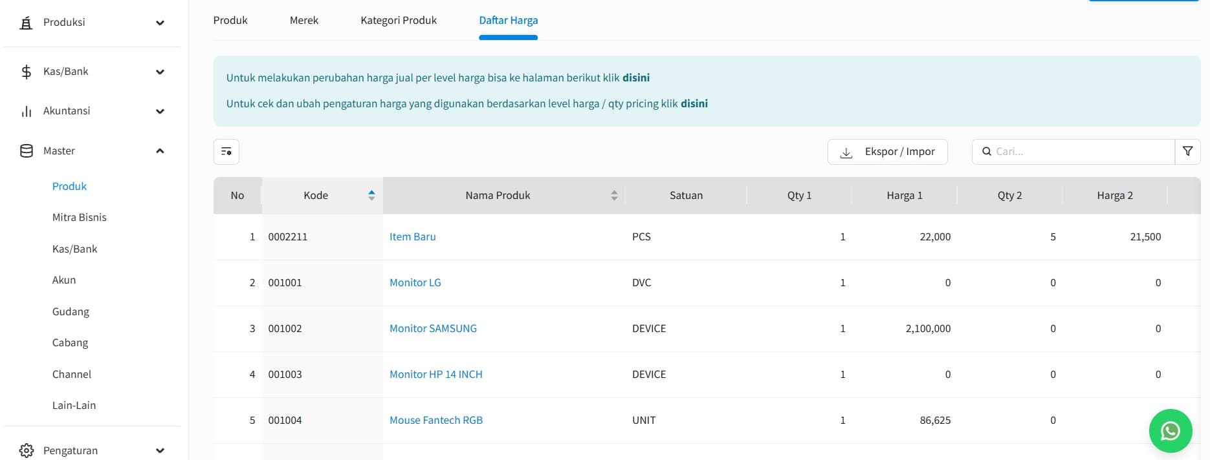Open the WhatsApp chat bubble

(x=1170, y=431)
